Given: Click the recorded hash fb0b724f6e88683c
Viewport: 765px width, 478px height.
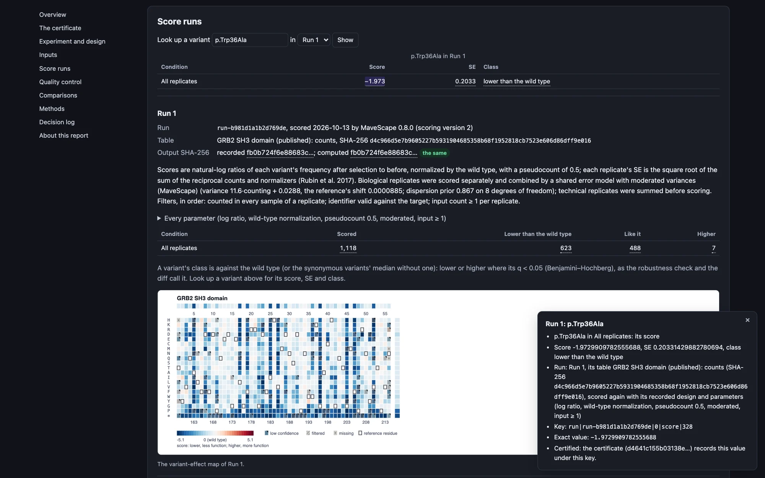Looking at the screenshot, I should 280,153.
